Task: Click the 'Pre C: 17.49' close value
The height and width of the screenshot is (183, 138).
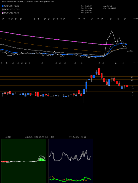Action: (86, 13)
